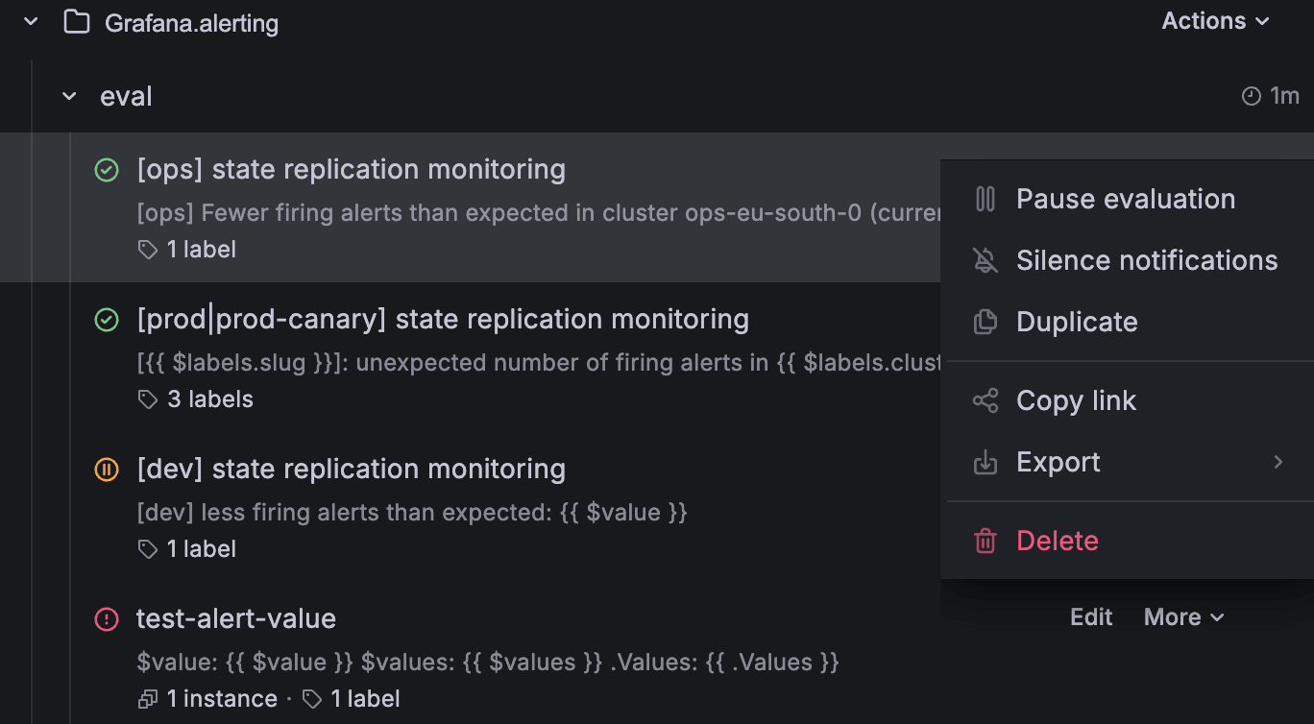Click the Edit button for test-alert-value

[1090, 616]
